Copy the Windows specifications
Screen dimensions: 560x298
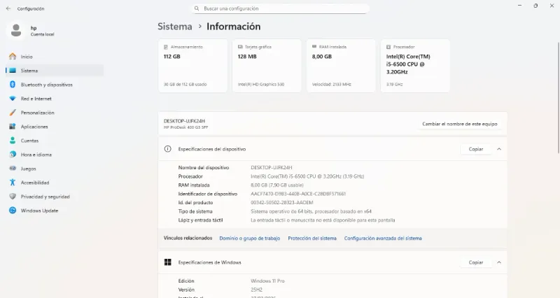[476, 262]
